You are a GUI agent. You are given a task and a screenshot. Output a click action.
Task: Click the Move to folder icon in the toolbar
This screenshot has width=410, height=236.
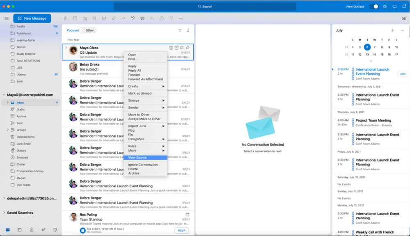(85, 18)
